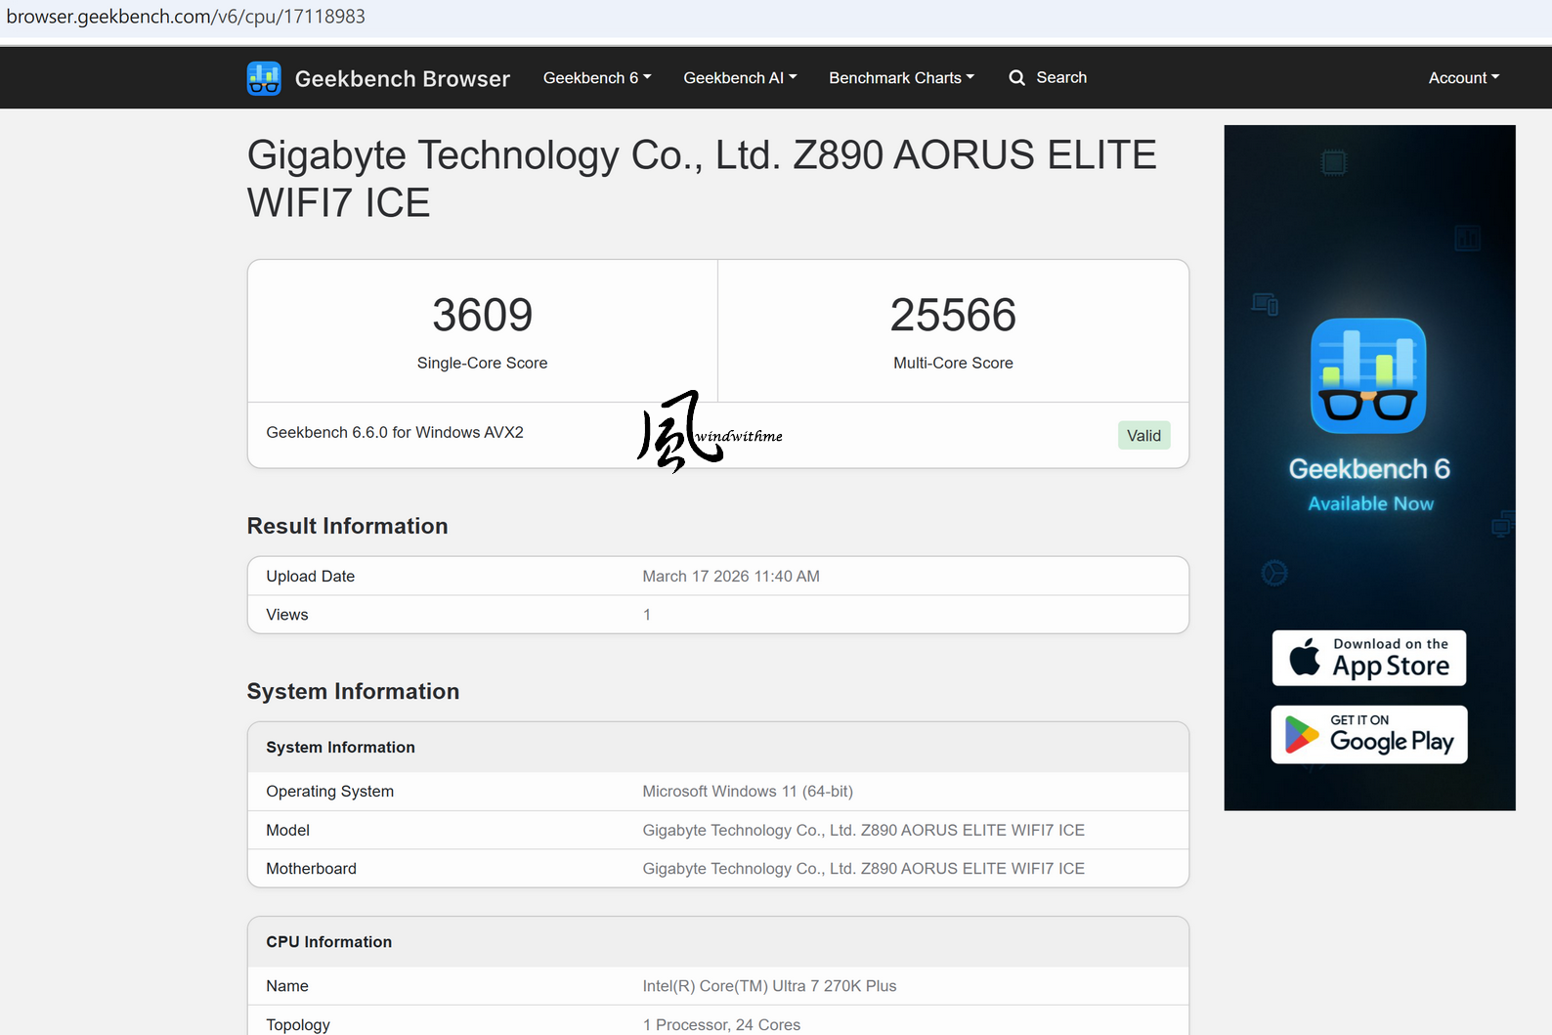Click Get it on Google Play badge

pos(1369,734)
